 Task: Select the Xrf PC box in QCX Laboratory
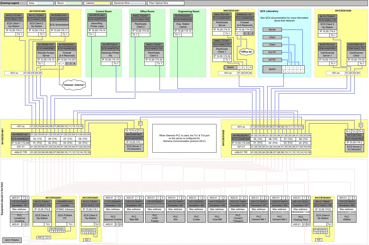point(272,60)
